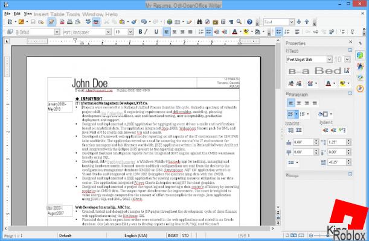369x241 pixels.
Task: Open Navigator compass deck in sidebar
Action: coord(360,89)
